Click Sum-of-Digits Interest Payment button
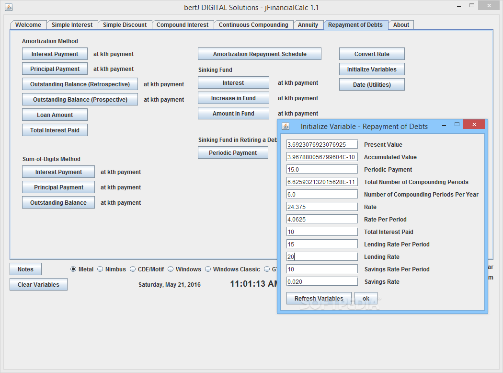 pos(58,172)
